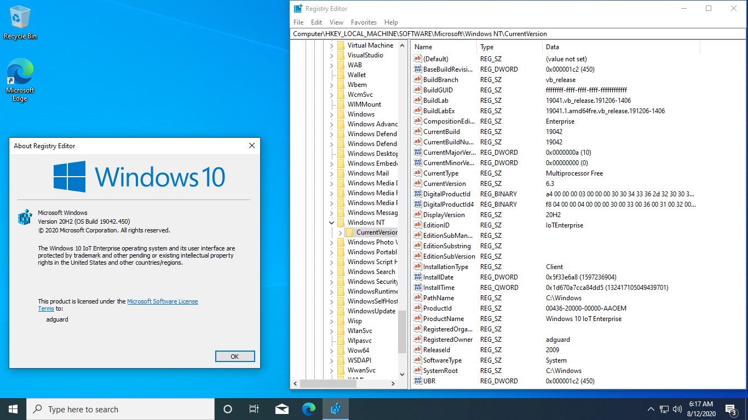Show hidden tray icons chevron

click(651, 409)
